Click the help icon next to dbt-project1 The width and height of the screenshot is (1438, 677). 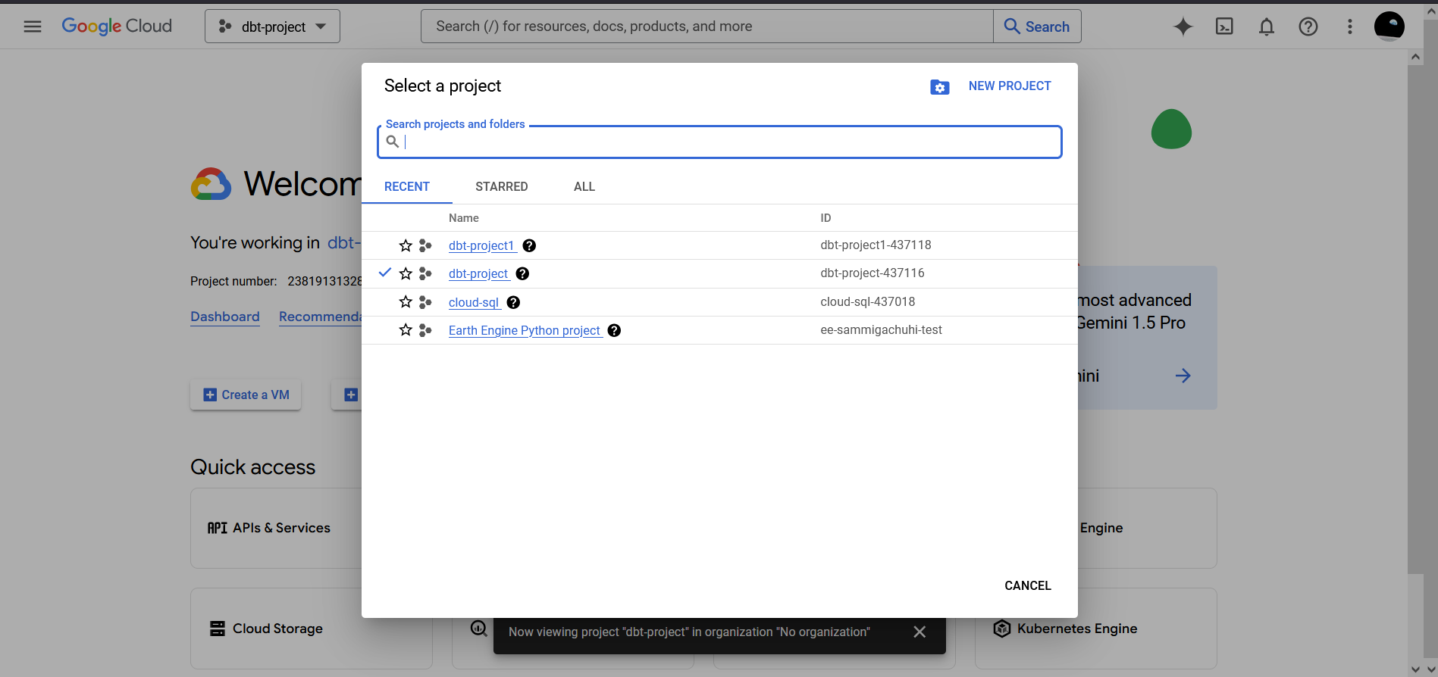[x=530, y=245]
